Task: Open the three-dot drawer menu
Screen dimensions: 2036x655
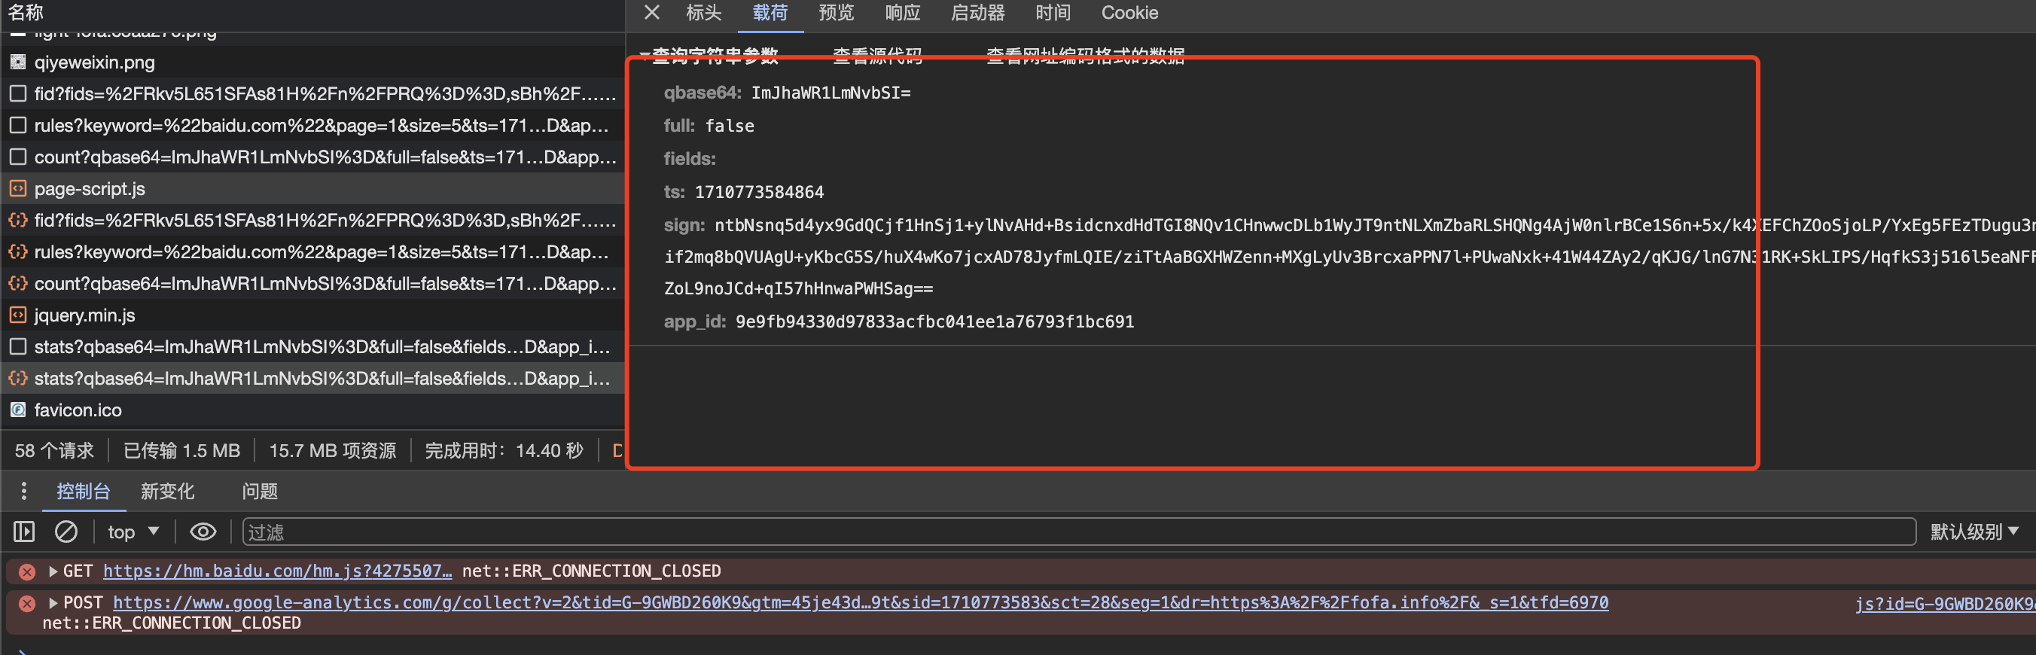Action: [23, 491]
